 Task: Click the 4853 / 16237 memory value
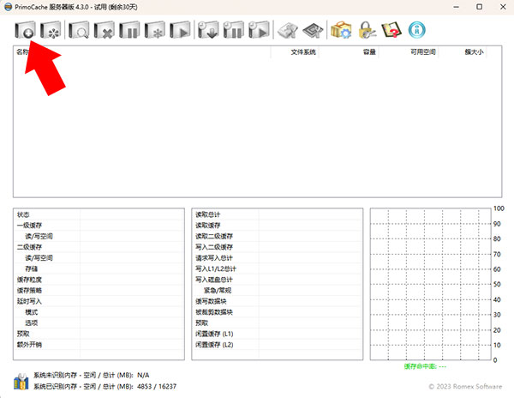(157, 387)
